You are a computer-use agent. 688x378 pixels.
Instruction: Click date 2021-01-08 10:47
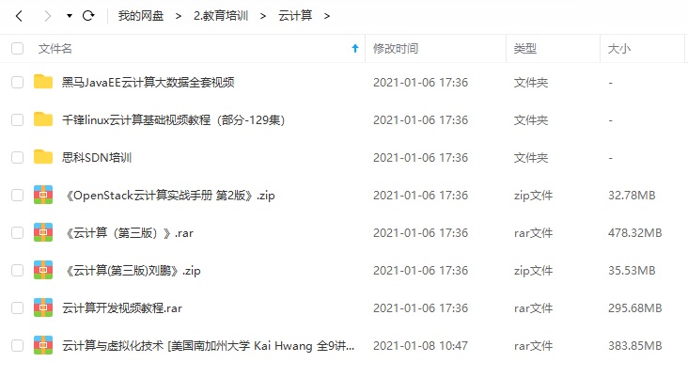point(420,345)
